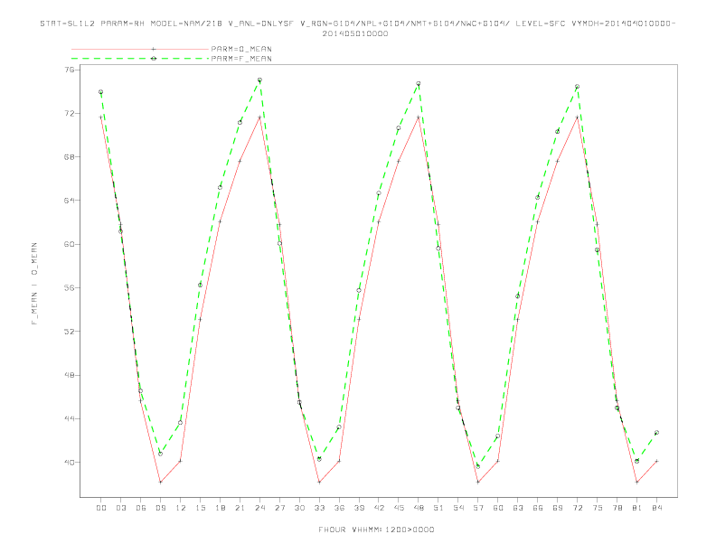Image resolution: width=716 pixels, height=553 pixels.
Task: Click the PARM=O_MEAN legend label
Action: (241, 49)
